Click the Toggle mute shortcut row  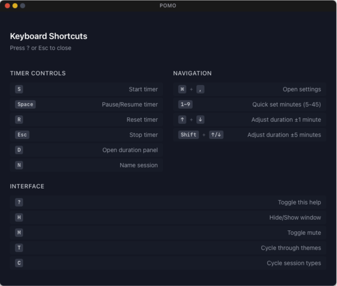tap(168, 233)
